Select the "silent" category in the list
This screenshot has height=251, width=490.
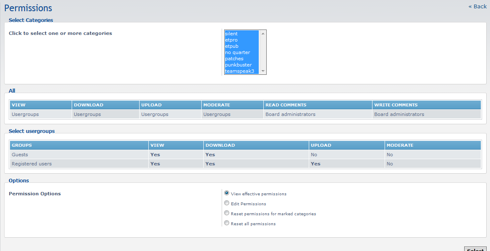click(231, 34)
